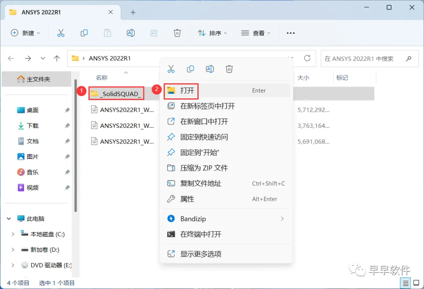Choose 固定到"开始"
Image resolution: width=424 pixels, height=289 pixels.
(227, 153)
